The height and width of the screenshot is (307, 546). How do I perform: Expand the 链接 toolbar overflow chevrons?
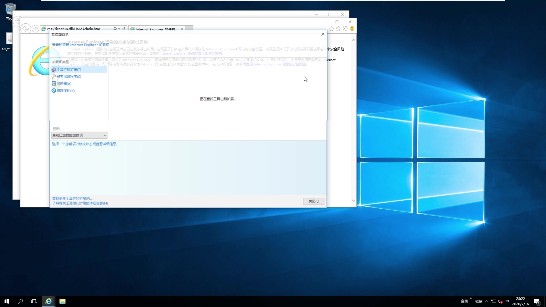click(x=471, y=298)
